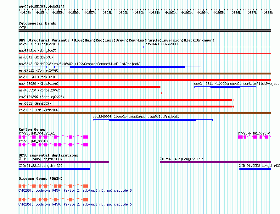Viewport: 280px width, 214px height.
Task: Click the %ID:91.5558 duplication label
Action: [x=260, y=166]
